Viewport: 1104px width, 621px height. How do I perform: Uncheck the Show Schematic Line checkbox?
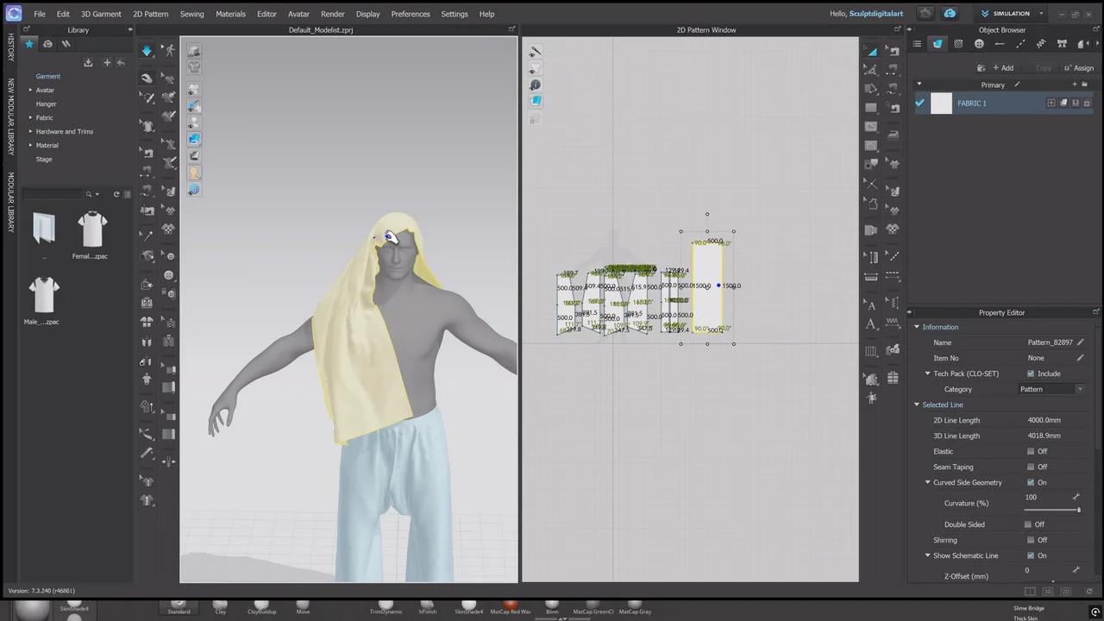click(1031, 555)
